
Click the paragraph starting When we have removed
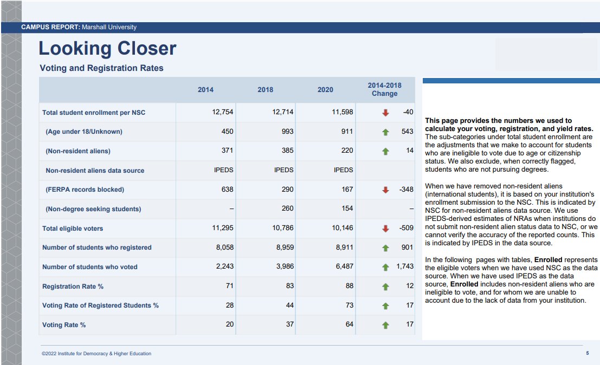pos(511,214)
